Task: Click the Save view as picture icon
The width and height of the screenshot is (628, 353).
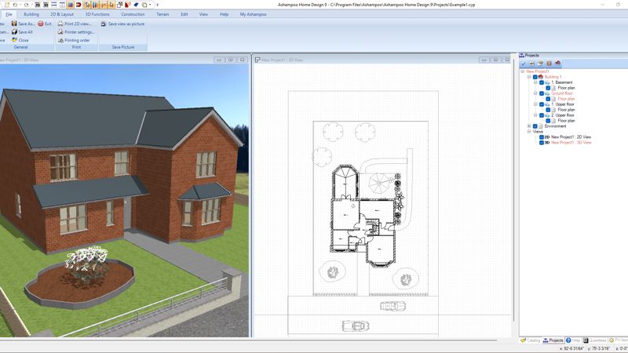Action: [104, 24]
